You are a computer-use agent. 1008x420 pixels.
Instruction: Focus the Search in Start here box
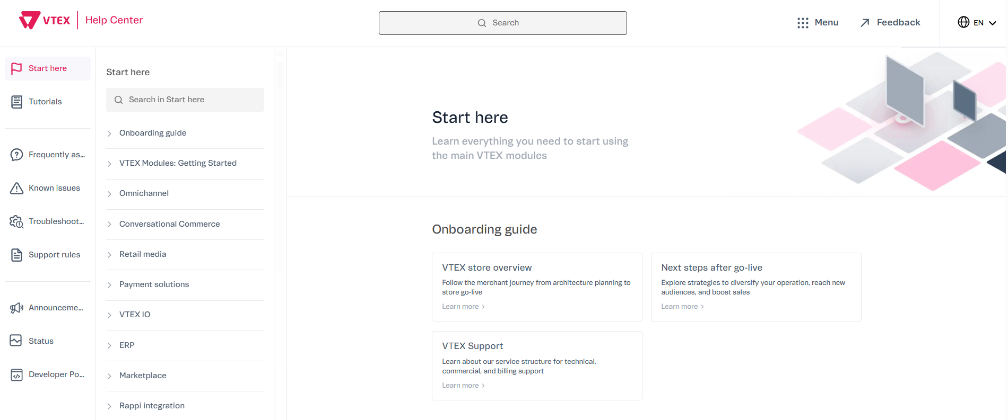pyautogui.click(x=185, y=100)
